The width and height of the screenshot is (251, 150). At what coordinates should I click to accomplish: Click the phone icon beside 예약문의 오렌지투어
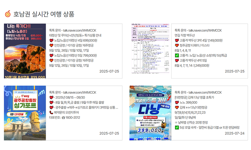(x=51, y=113)
